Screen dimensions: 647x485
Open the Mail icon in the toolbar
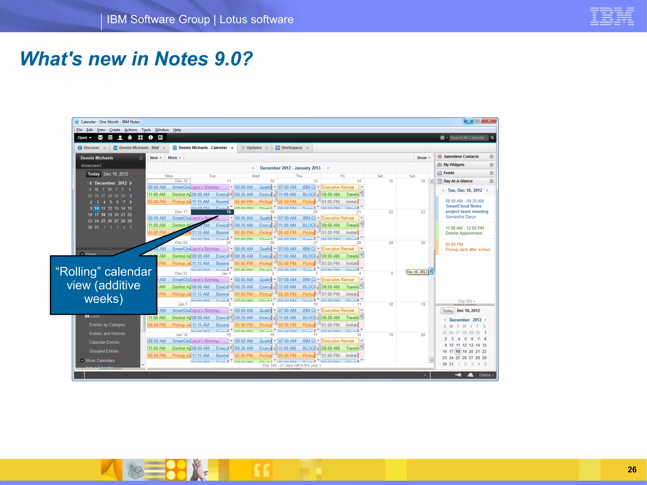point(100,137)
